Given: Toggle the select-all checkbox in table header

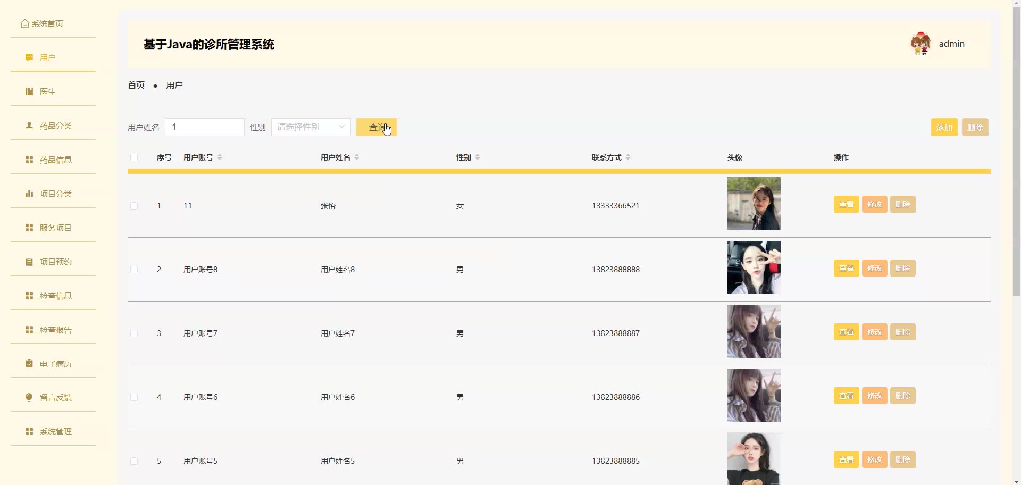Looking at the screenshot, I should [134, 157].
